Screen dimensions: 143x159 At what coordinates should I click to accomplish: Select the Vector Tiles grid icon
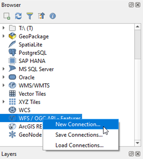[12, 93]
